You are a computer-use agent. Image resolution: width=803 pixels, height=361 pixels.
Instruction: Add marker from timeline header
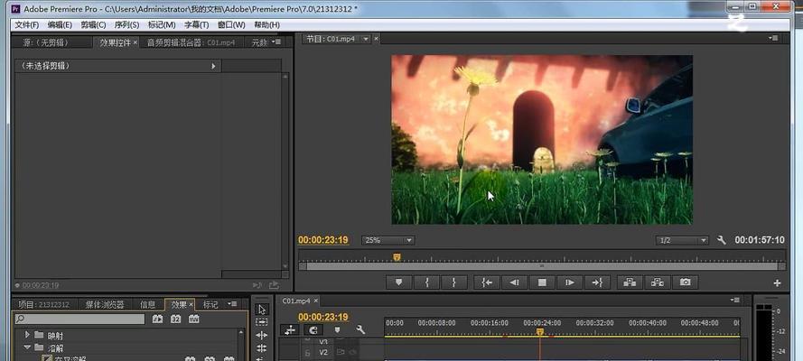click(338, 330)
